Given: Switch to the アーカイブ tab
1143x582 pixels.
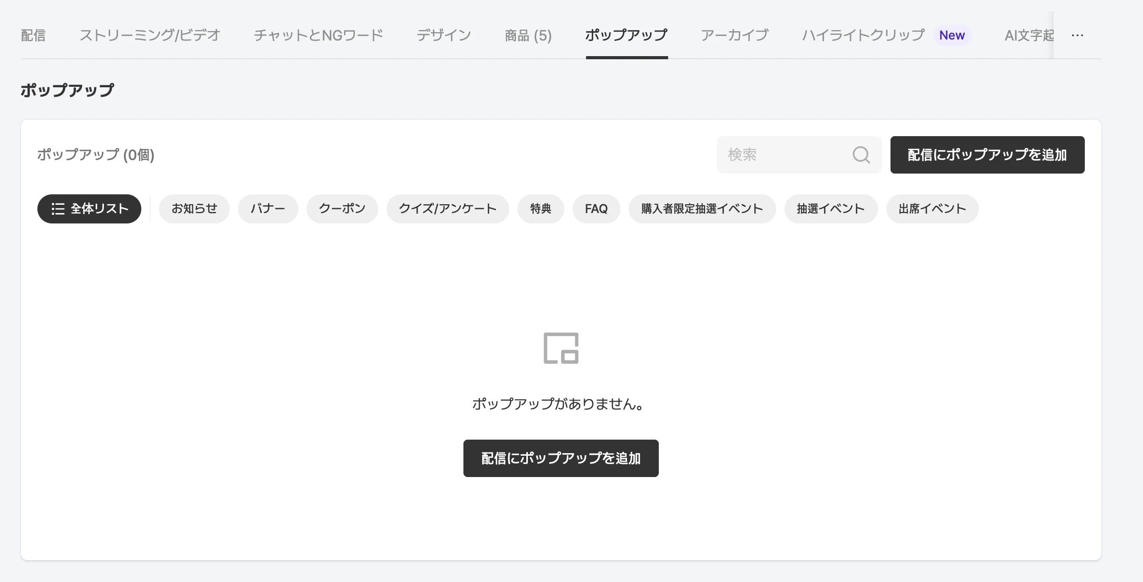Looking at the screenshot, I should [x=735, y=35].
